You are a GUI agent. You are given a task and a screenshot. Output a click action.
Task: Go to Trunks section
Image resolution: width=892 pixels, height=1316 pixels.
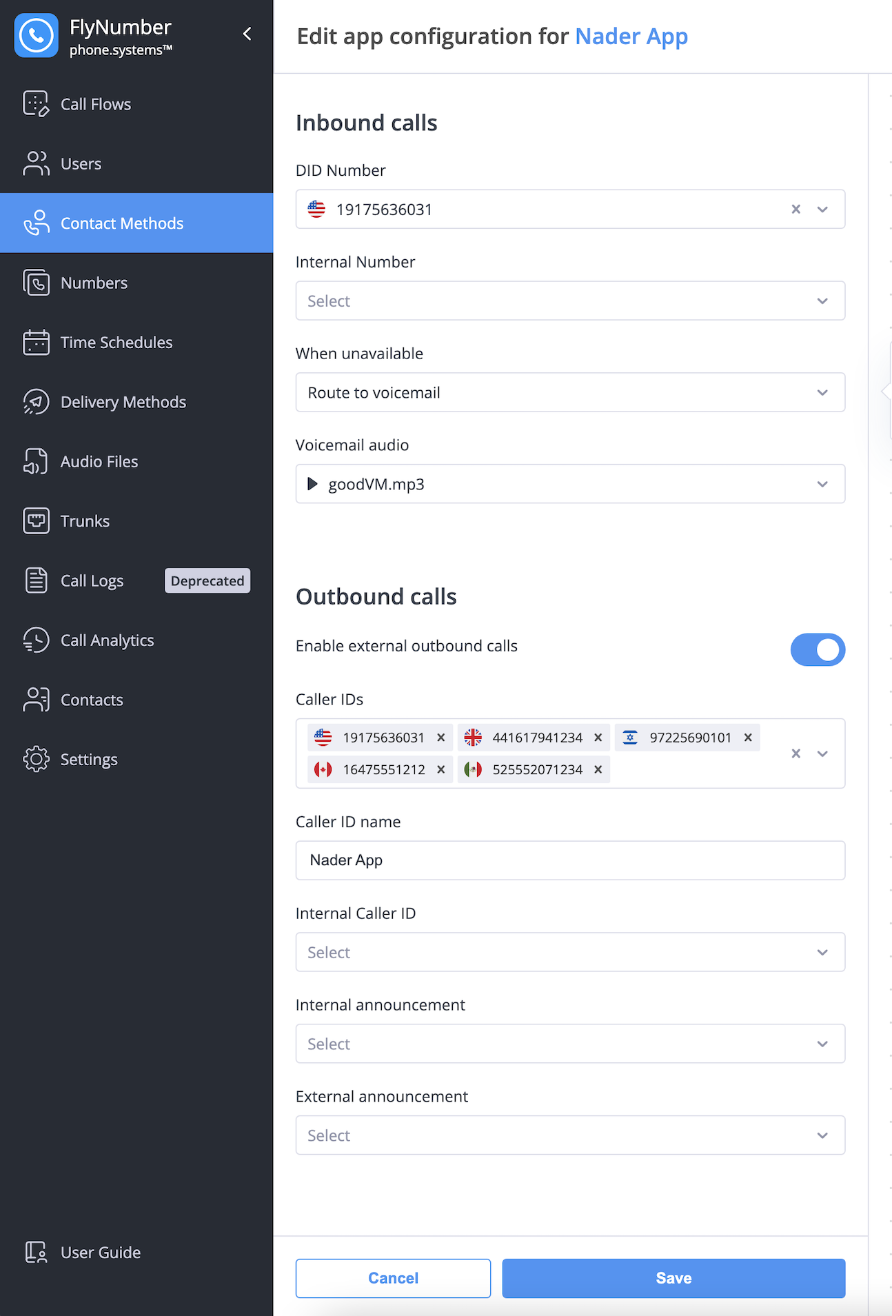tap(136, 520)
